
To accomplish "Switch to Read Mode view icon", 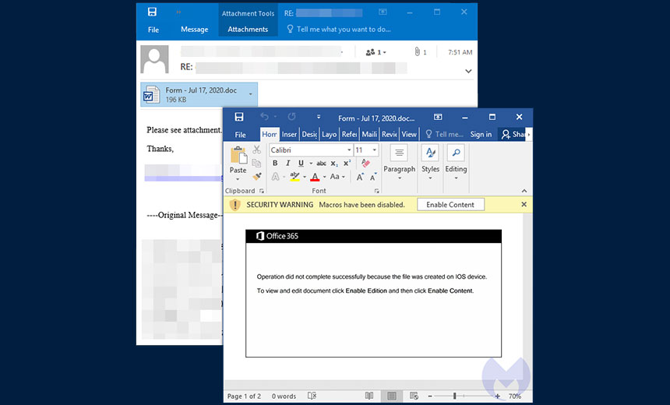I will coord(369,396).
